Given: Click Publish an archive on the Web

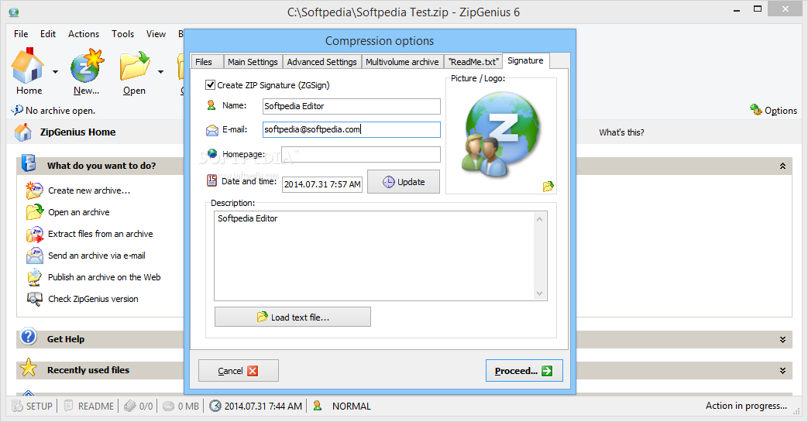Looking at the screenshot, I should tap(105, 277).
